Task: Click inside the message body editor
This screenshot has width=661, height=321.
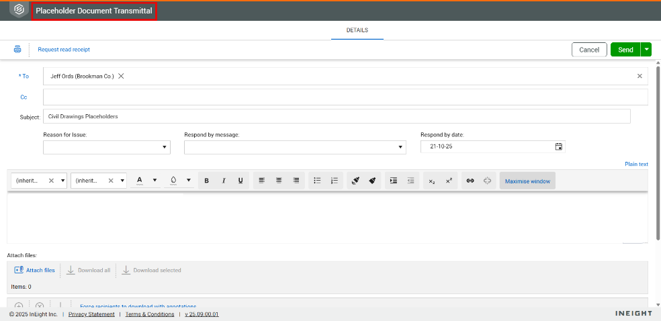Action: (327, 218)
